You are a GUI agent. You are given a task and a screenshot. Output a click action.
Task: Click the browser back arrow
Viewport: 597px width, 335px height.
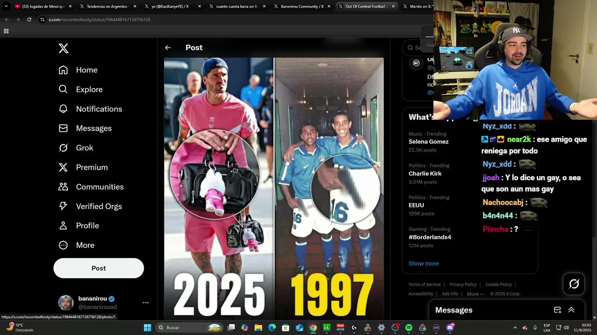pyautogui.click(x=7, y=20)
